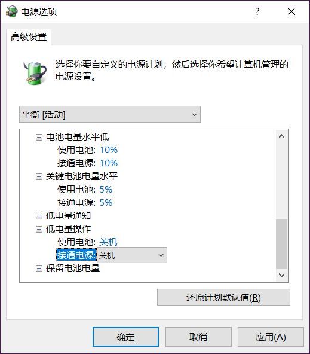The height and width of the screenshot is (354, 310).
Task: Collapse the 电池电量水平低 tree node
Action: click(x=39, y=137)
